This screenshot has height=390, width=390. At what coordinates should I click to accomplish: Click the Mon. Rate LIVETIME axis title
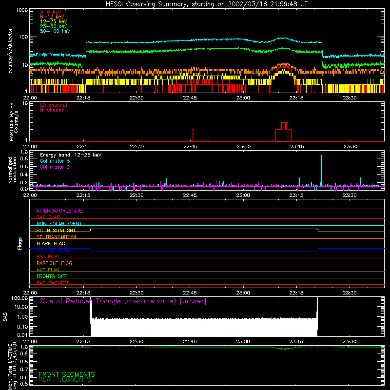[13, 366]
